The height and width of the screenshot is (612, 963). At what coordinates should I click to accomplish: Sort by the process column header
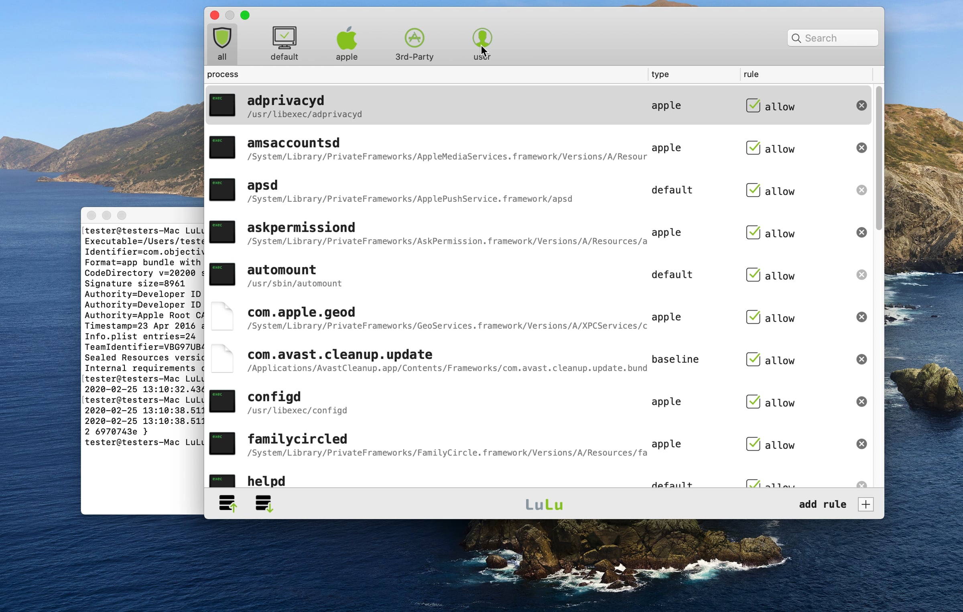426,74
